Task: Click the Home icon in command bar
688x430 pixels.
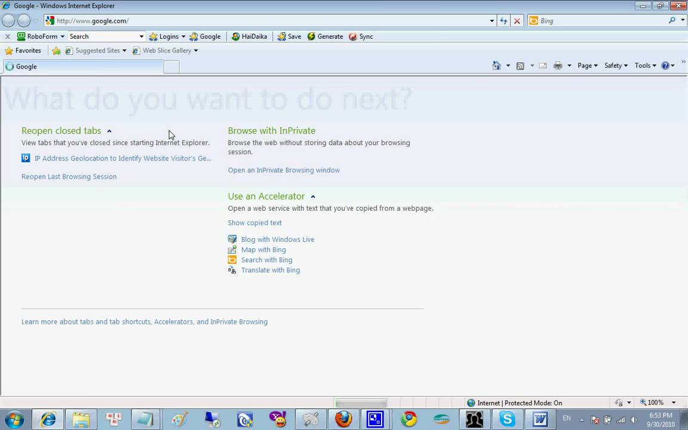Action: (496, 65)
